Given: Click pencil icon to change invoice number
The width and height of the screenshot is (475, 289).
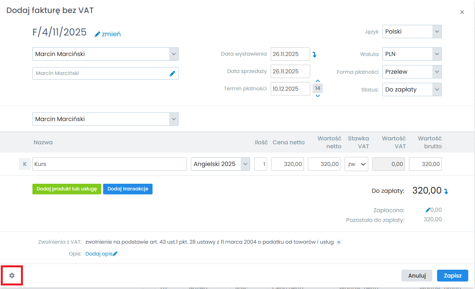Looking at the screenshot, I should [x=98, y=34].
